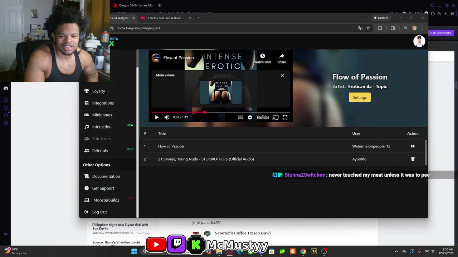The width and height of the screenshot is (458, 257).
Task: Open the YouTube player settings gear
Action: point(250,117)
